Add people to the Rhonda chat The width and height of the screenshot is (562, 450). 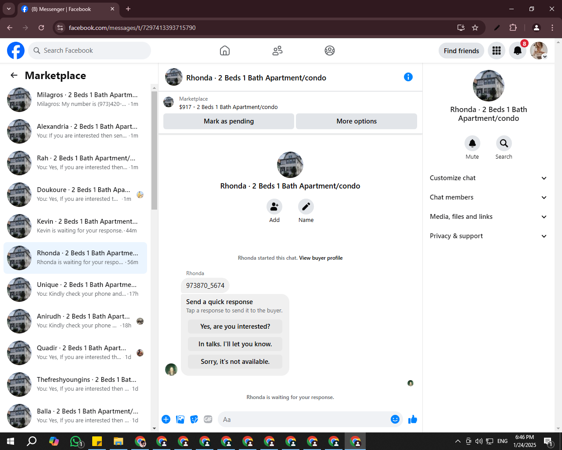point(274,207)
